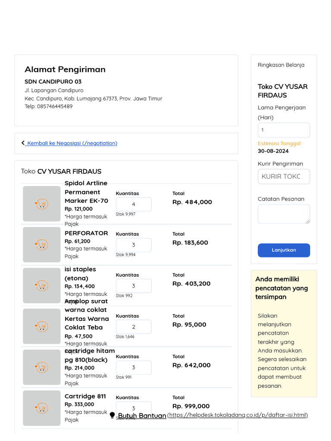Image resolution: width=331 pixels, height=441 pixels.
Task: Click the Kurir Pengiriman courier field
Action: (x=284, y=177)
